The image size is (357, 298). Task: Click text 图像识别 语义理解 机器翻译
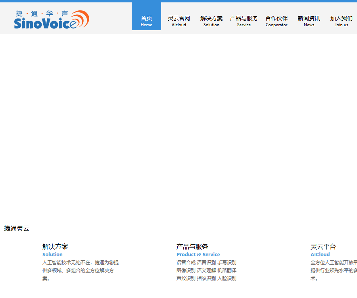pyautogui.click(x=206, y=271)
